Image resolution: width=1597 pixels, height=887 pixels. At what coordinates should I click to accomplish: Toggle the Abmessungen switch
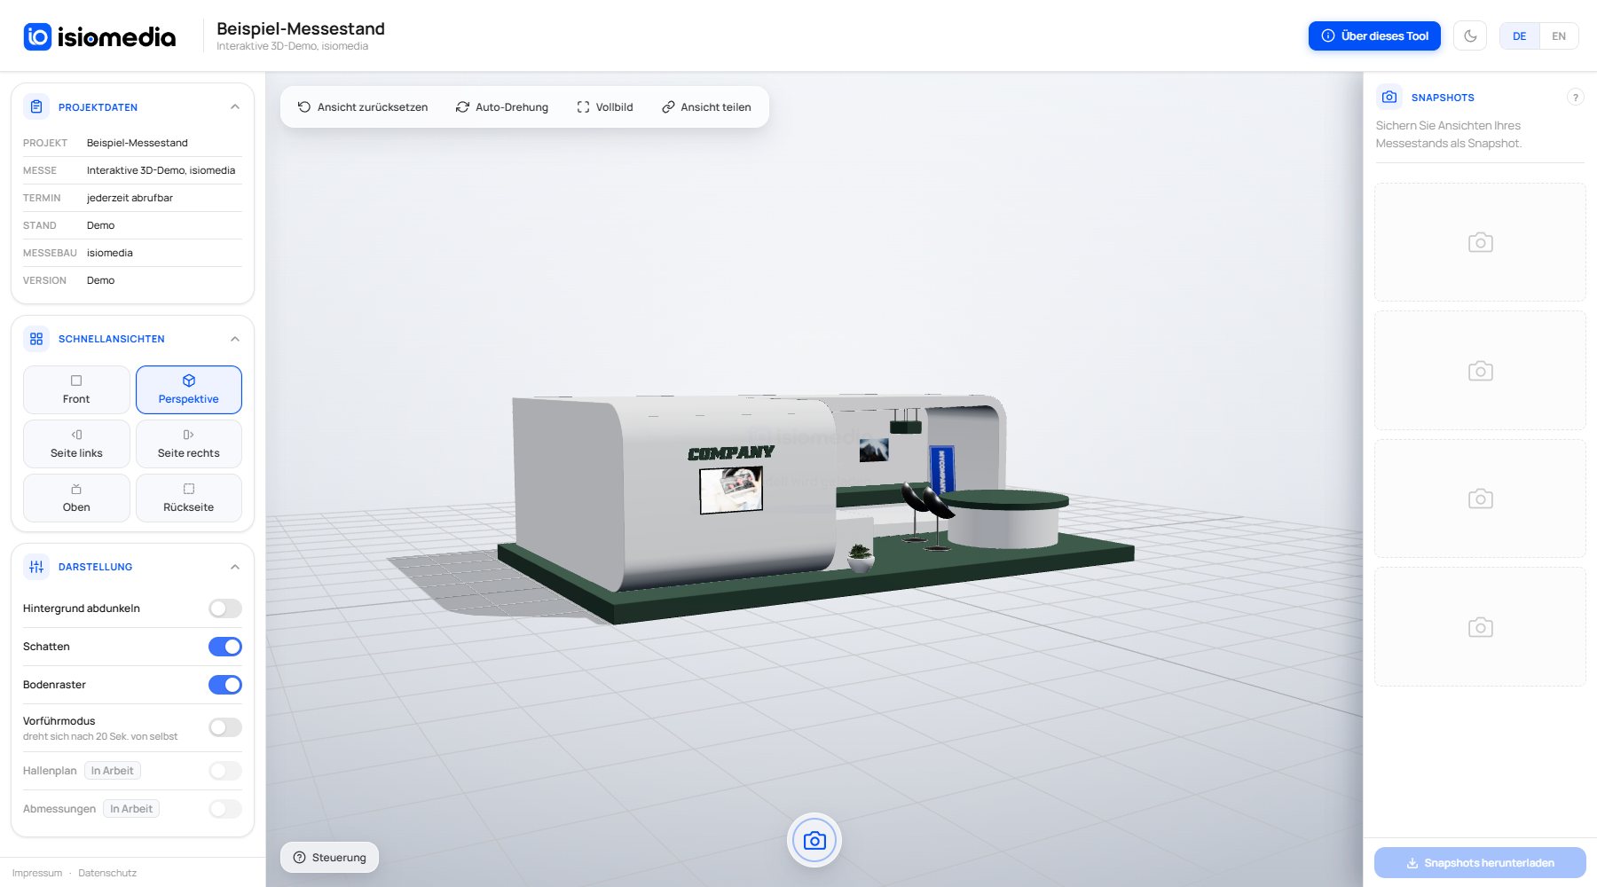point(225,809)
